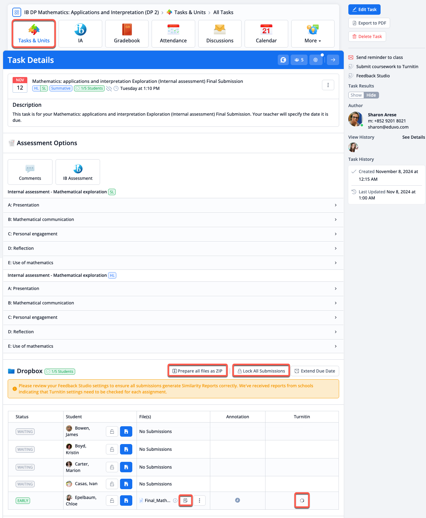Click Prepare all files as ZIP
The image size is (426, 518).
tap(198, 371)
